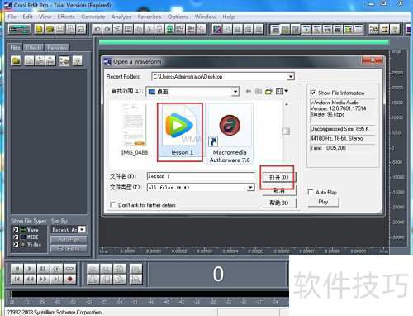Open a file using the organizer panel's yellow folder icon
Viewport: 413px width, 316px height.
tap(16, 61)
